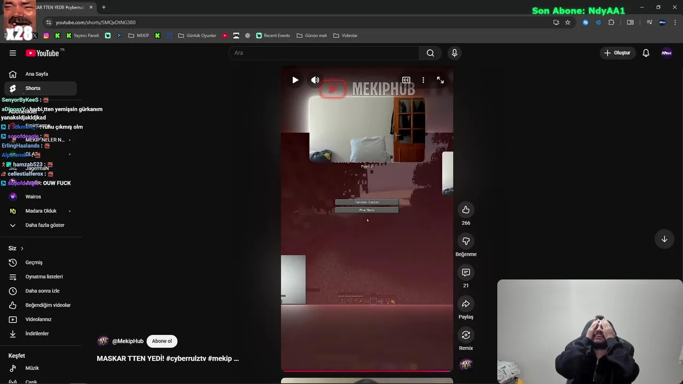The height and width of the screenshot is (384, 683).
Task: Open the Yayıncı Paneli bookmark
Action: 83,36
